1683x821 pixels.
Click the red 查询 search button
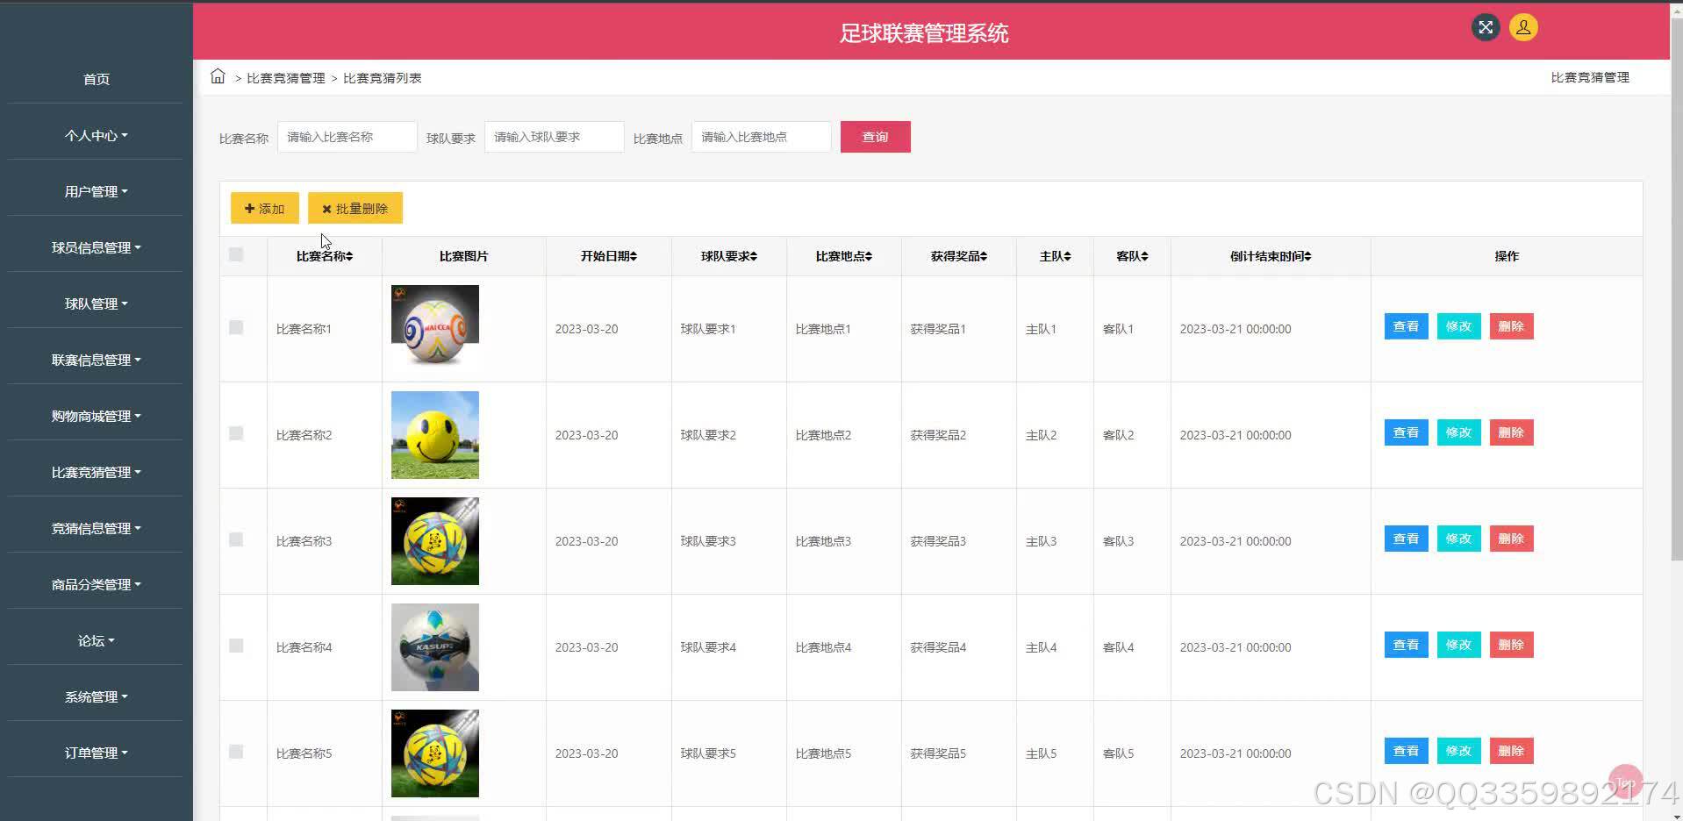coord(875,137)
